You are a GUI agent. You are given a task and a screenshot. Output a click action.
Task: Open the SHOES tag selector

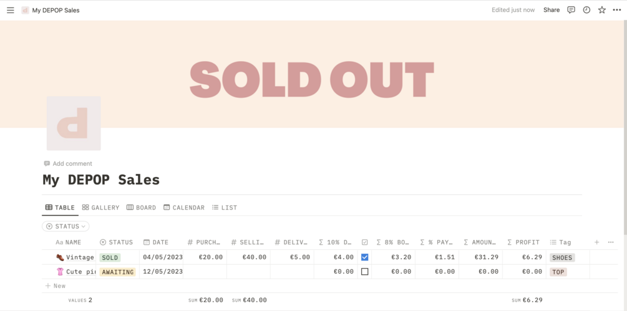tap(561, 257)
